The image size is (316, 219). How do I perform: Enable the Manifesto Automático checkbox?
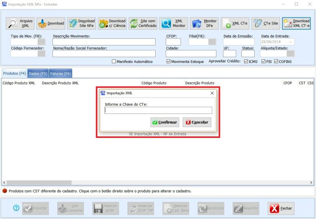[x=114, y=62]
